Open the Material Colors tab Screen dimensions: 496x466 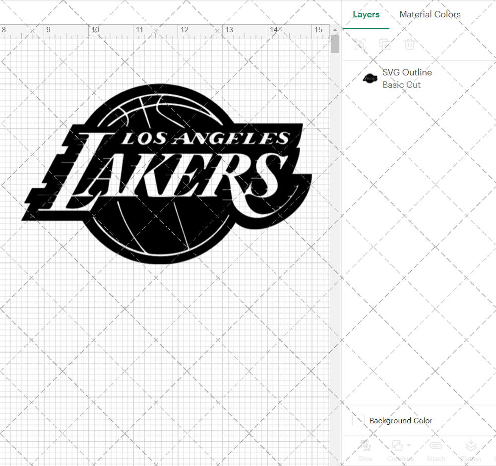tap(430, 14)
